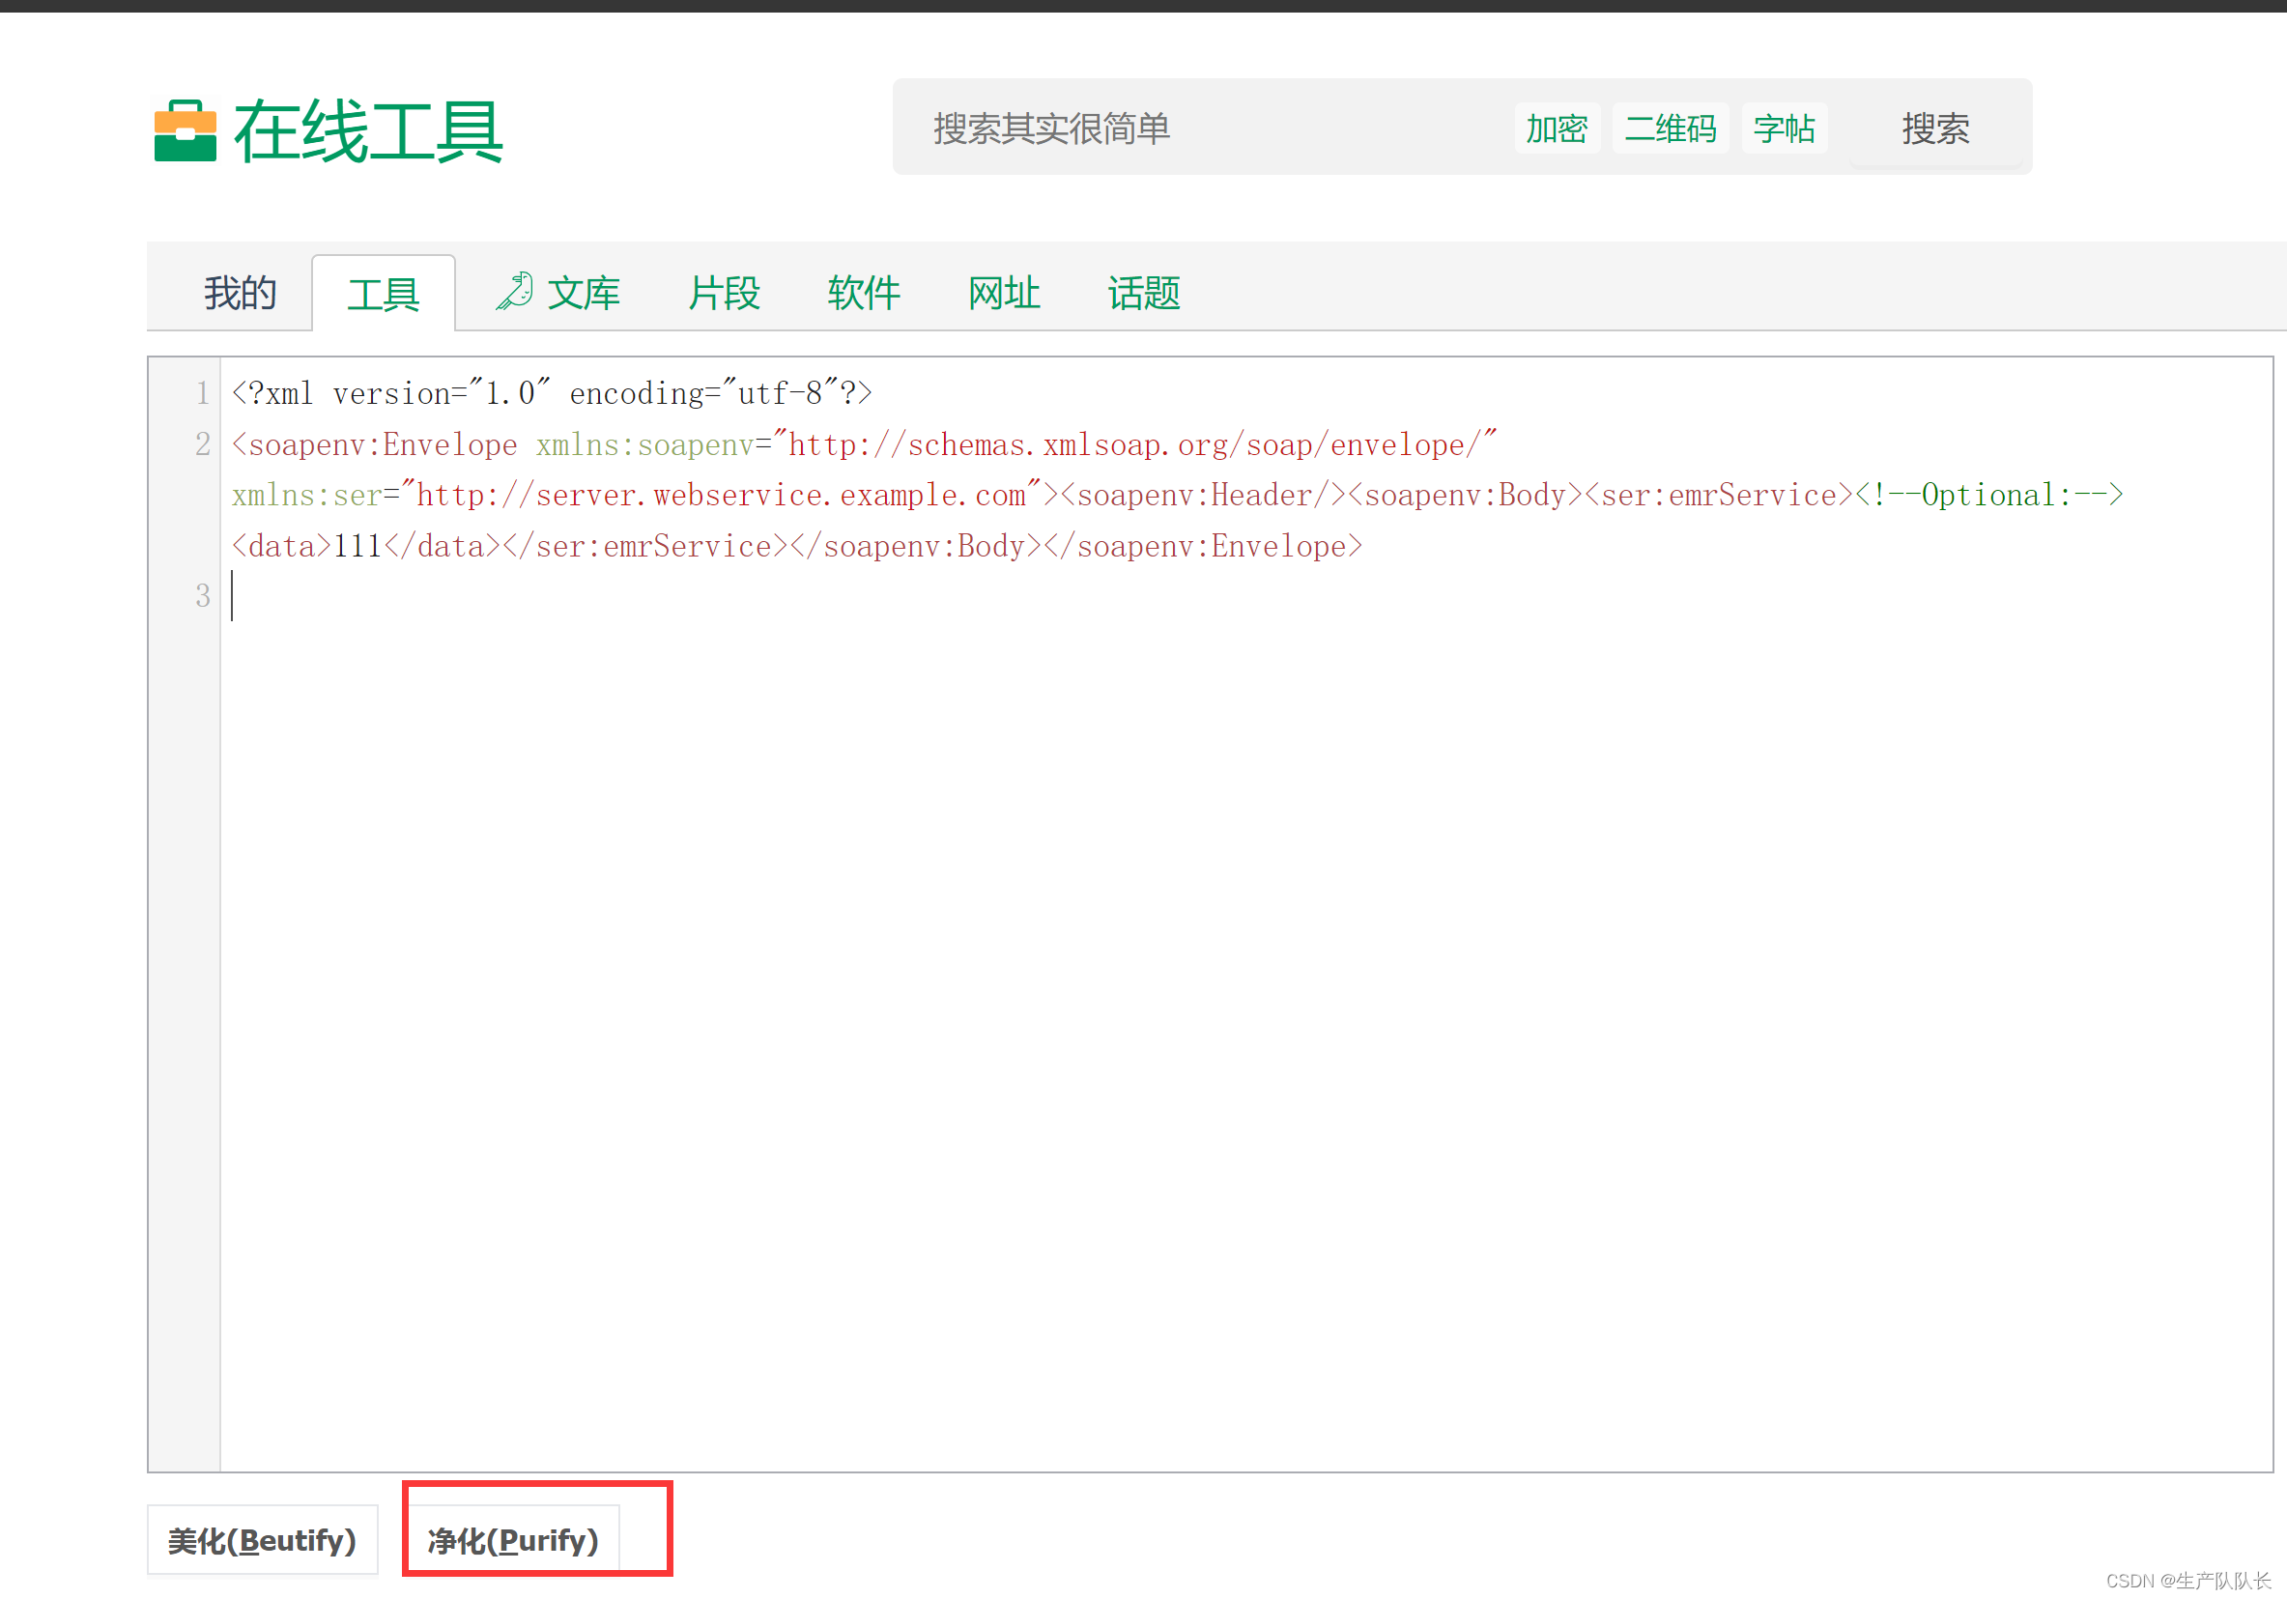Switch to the 我的 tab

pos(240,293)
